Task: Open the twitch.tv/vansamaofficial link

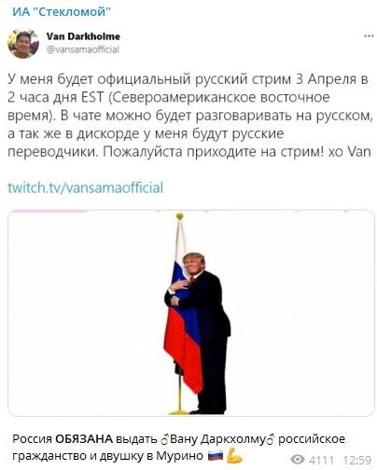Action: 85,187
